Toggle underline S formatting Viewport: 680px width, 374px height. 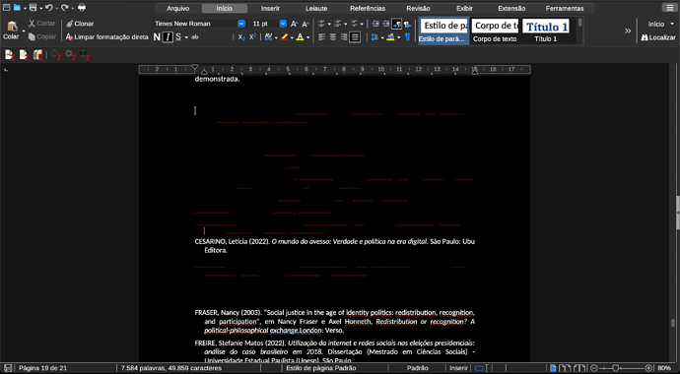click(178, 37)
